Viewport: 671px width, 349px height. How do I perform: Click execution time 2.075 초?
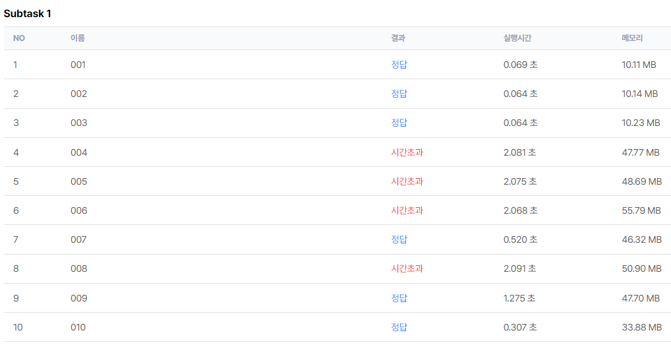click(520, 181)
